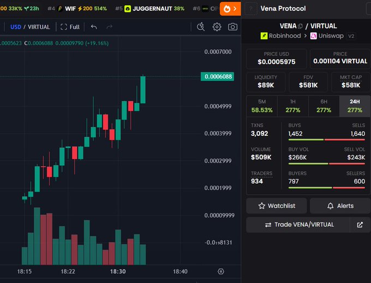This screenshot has width=371, height=283.
Task: Click the 0.0007000 price axis label
Action: [x=218, y=52]
